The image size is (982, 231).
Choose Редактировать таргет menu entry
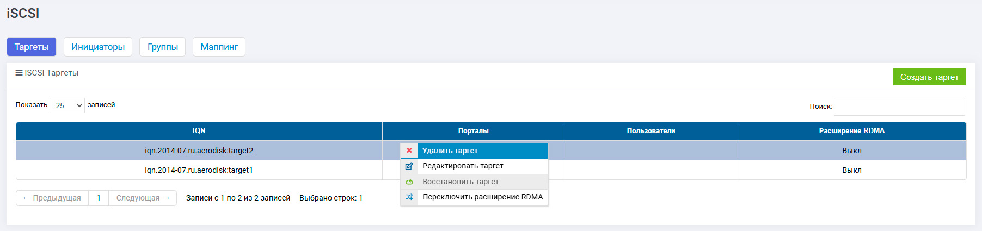click(x=474, y=166)
